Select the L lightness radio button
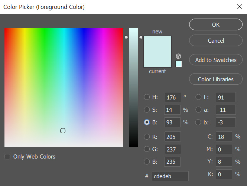 tap(199, 97)
